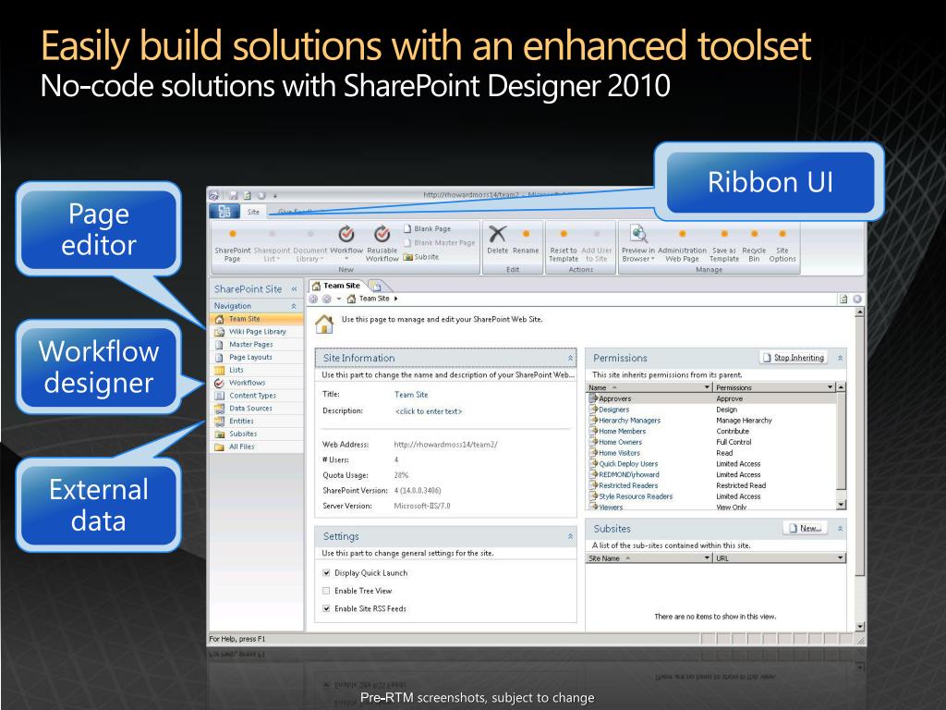This screenshot has width=946, height=710.
Task: Open Subsites in the navigation pane
Action: point(257,434)
